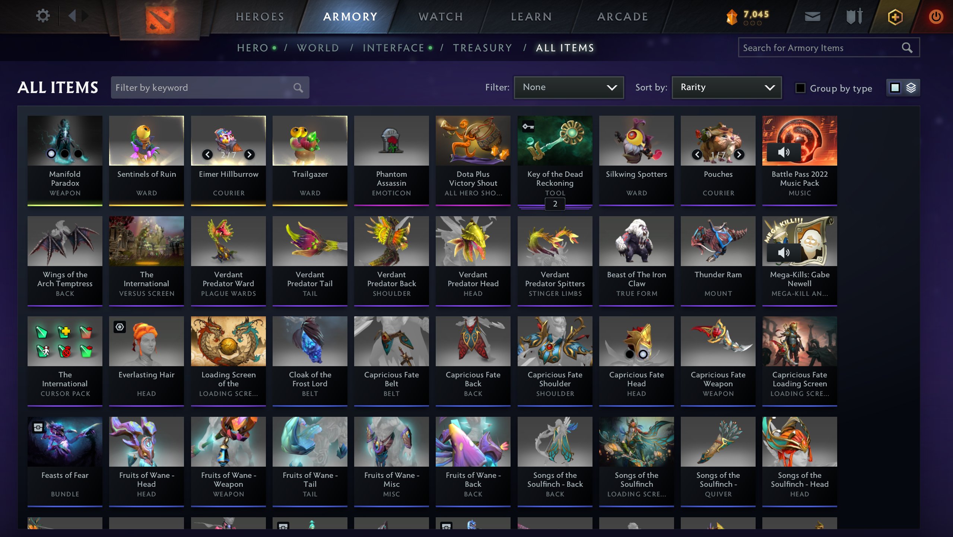953x537 pixels.
Task: Click the Dota 2 logo home button
Action: (x=160, y=19)
